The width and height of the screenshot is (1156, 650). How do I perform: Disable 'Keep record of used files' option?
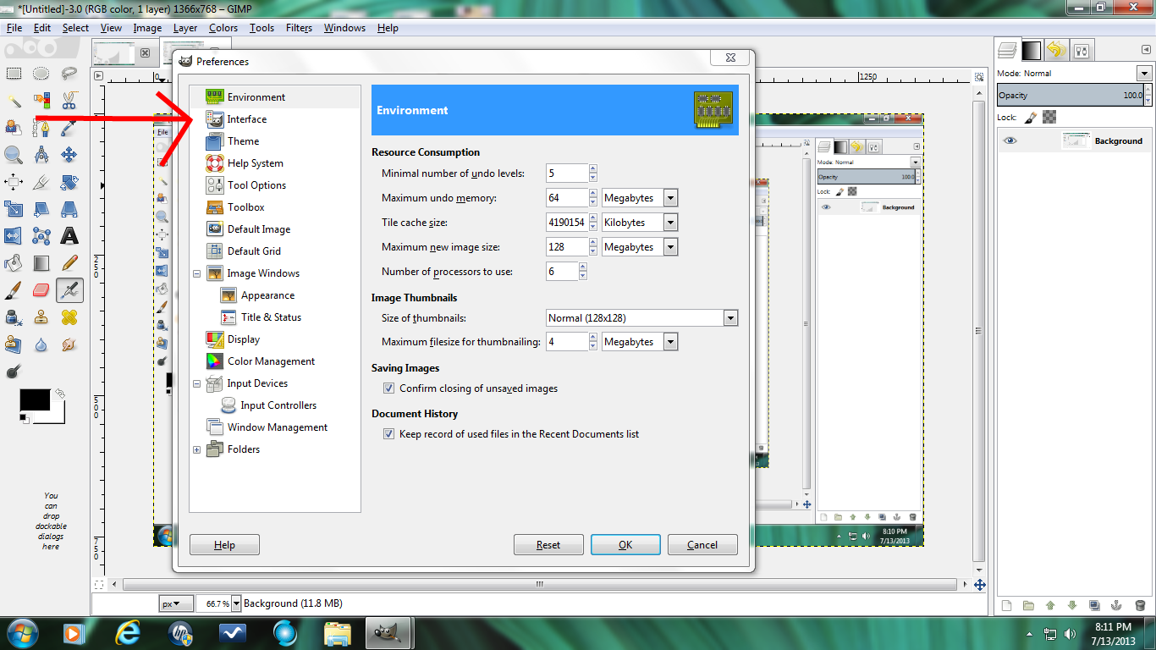point(388,433)
